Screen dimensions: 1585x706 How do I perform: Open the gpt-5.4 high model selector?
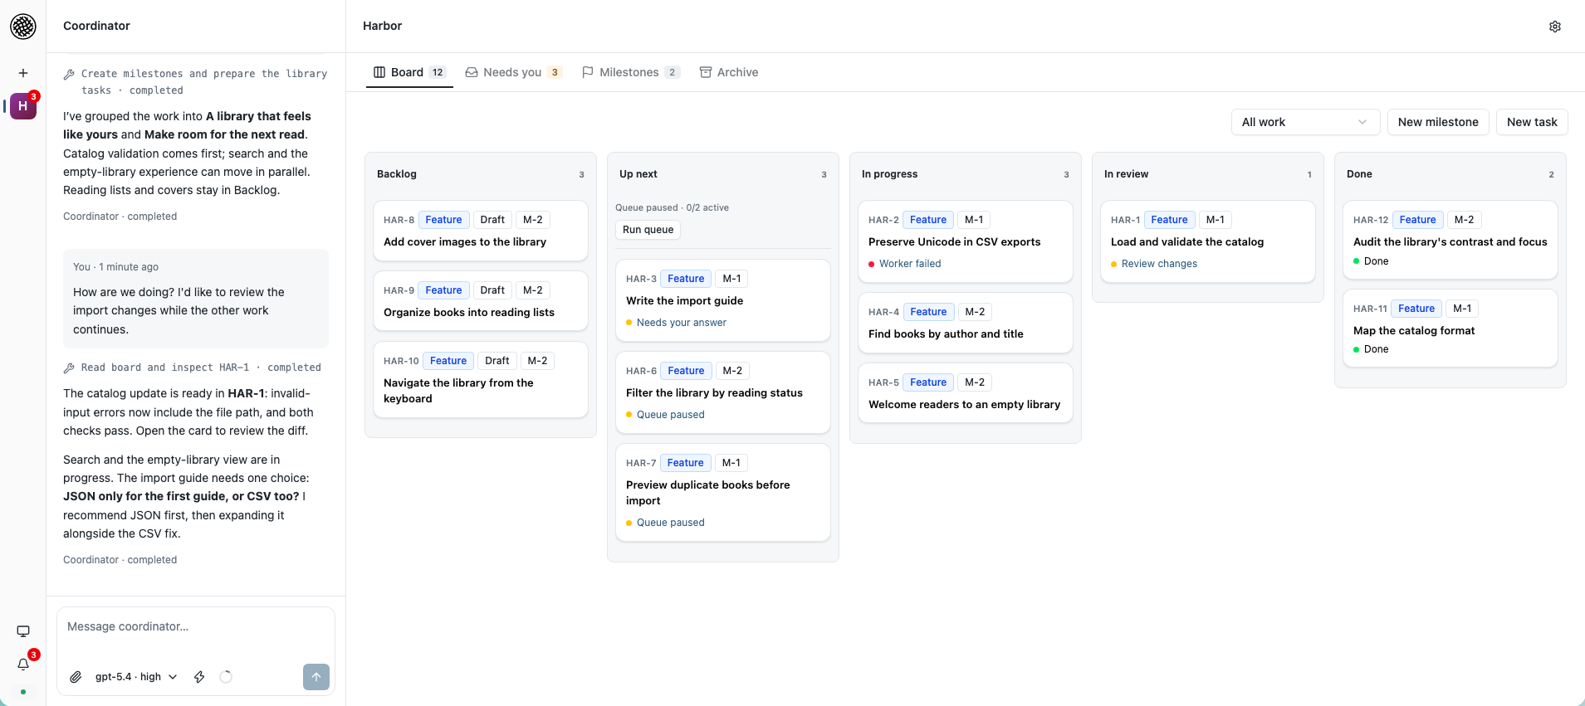pyautogui.click(x=136, y=677)
